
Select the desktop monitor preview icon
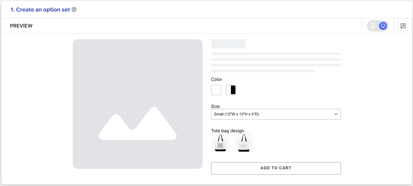(x=383, y=26)
